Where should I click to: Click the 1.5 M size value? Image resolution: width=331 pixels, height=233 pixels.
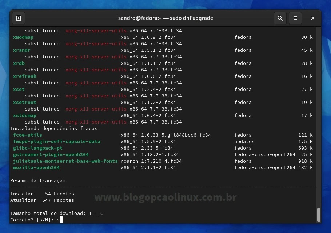[306, 142]
